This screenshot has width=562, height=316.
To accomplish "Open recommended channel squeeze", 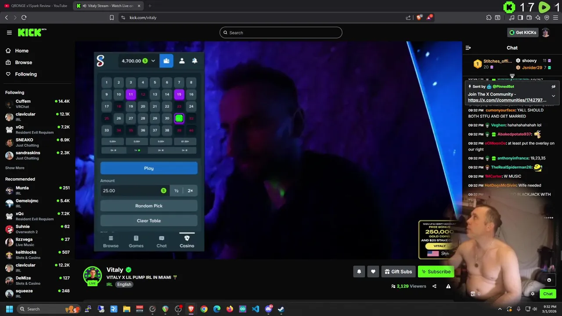I will [x=37, y=293].
